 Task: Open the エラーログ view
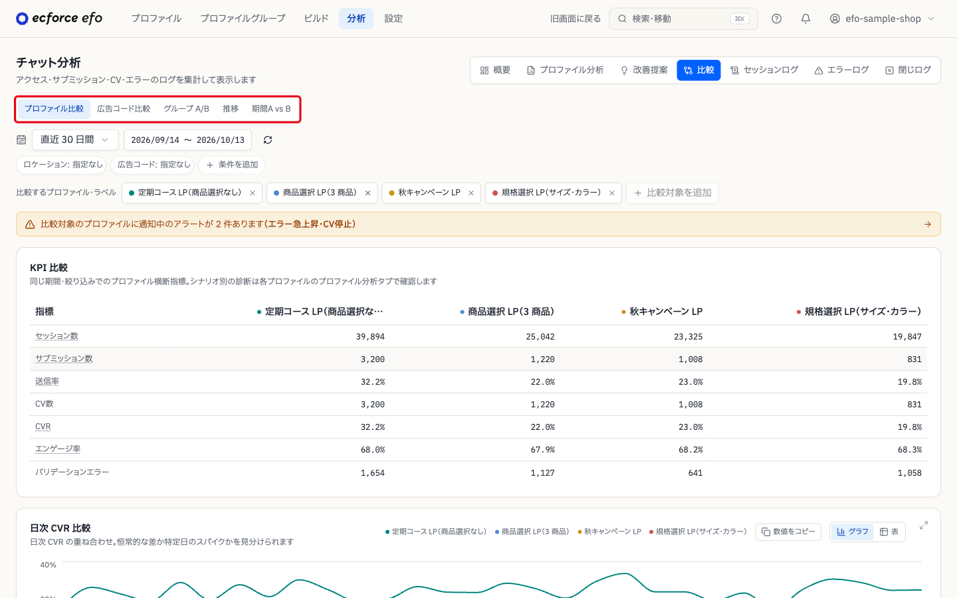pos(842,70)
